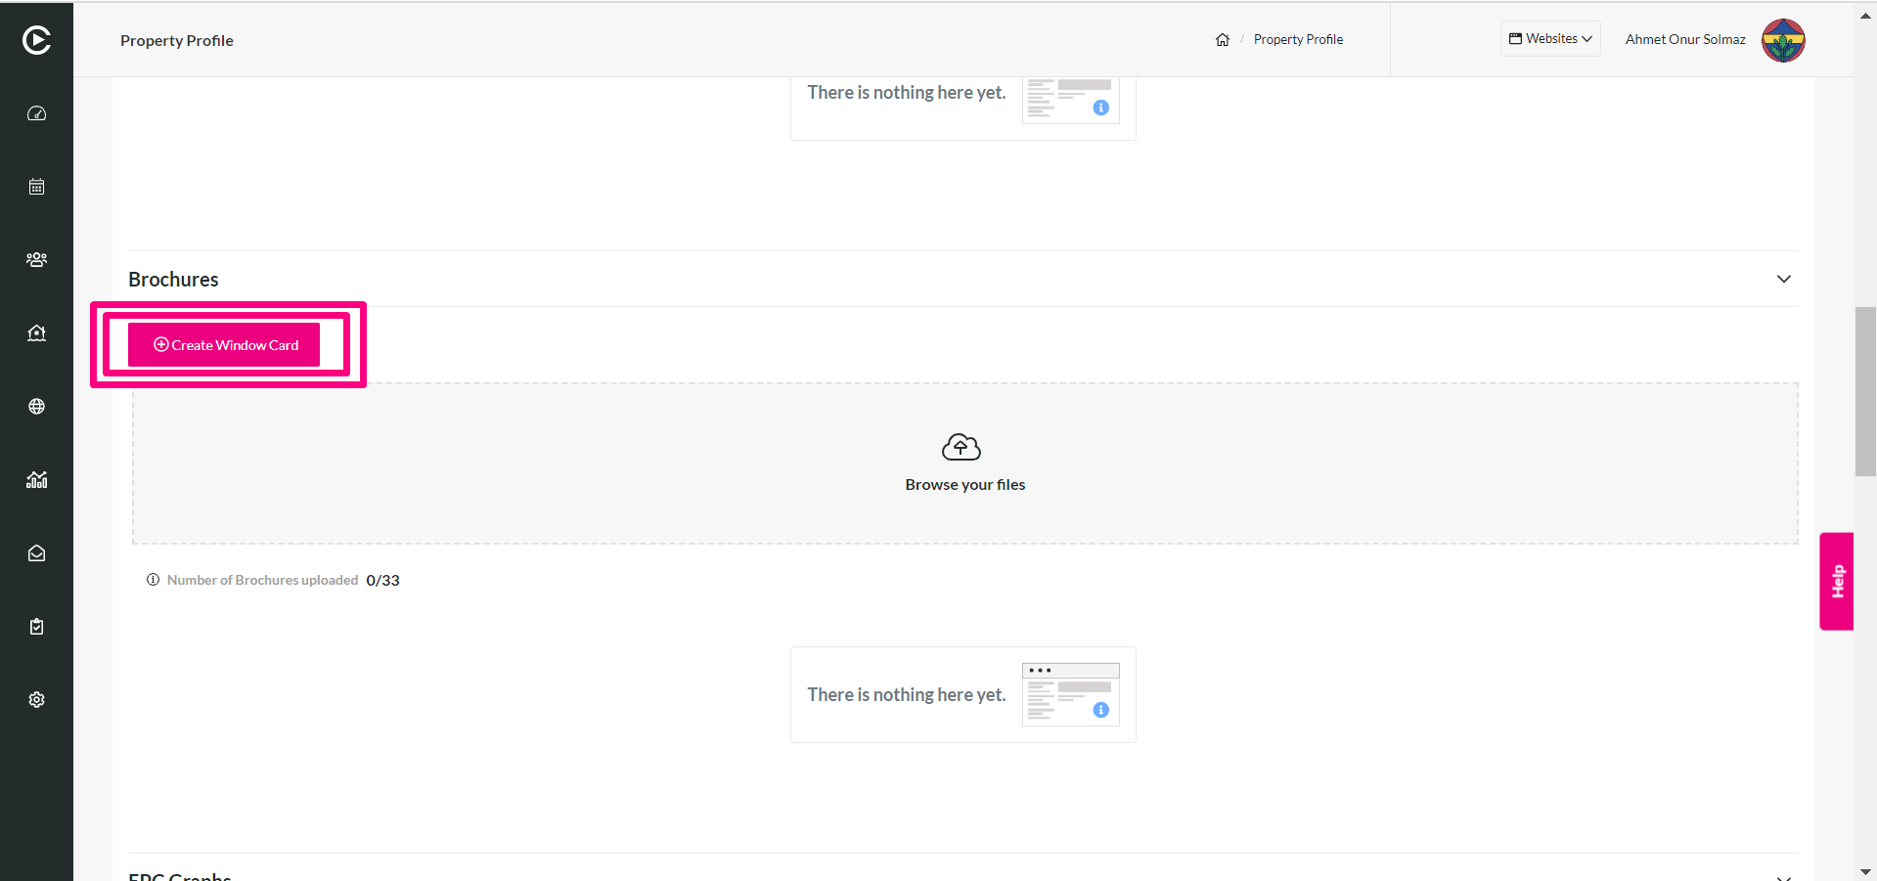
Task: Open the calendar icon in sidebar
Action: pos(36,187)
